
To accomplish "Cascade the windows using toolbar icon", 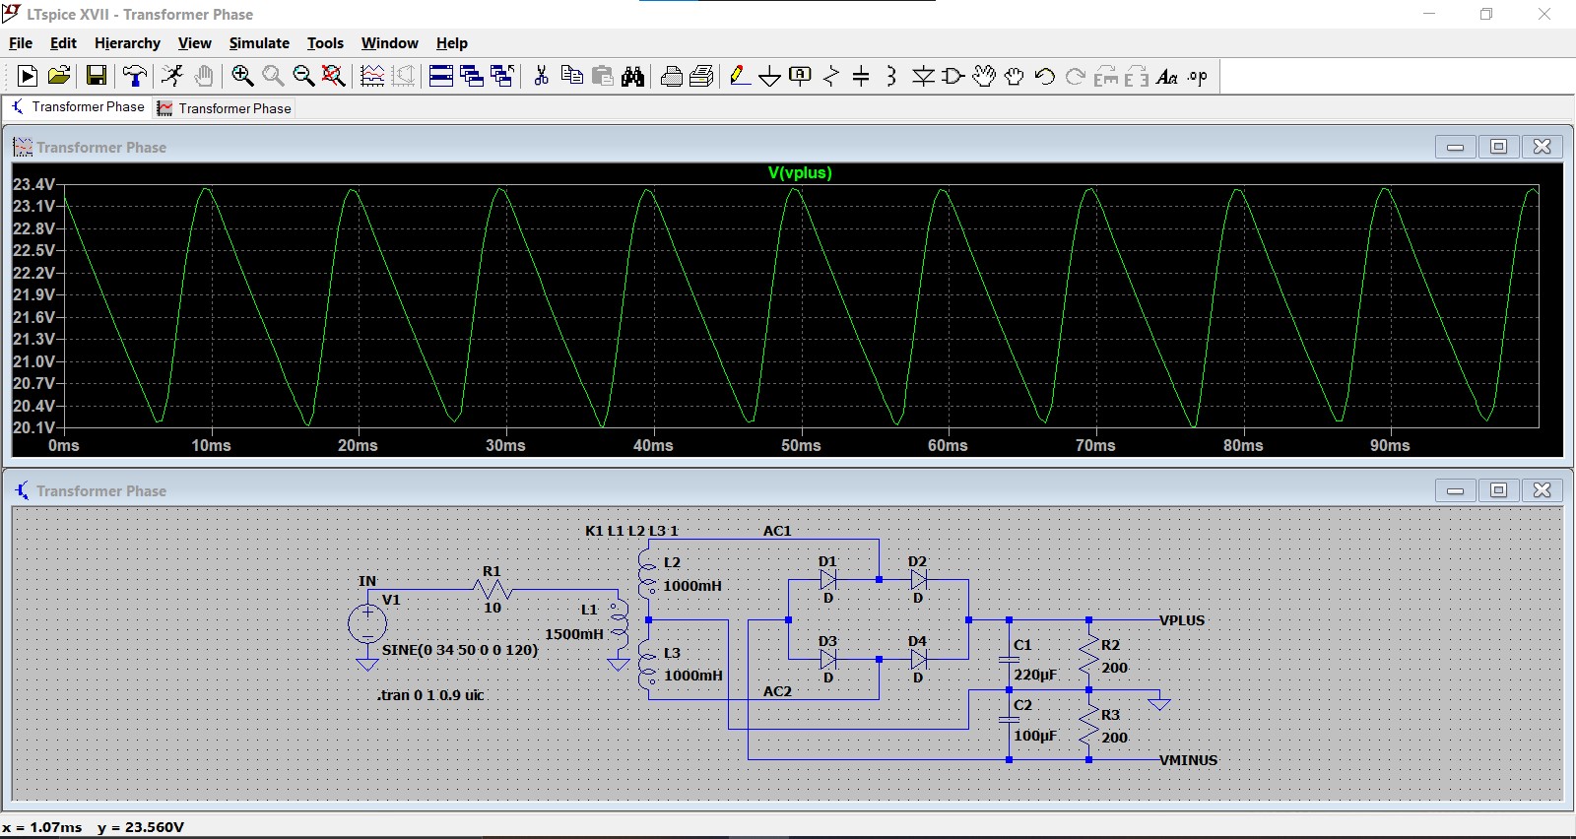I will (472, 76).
